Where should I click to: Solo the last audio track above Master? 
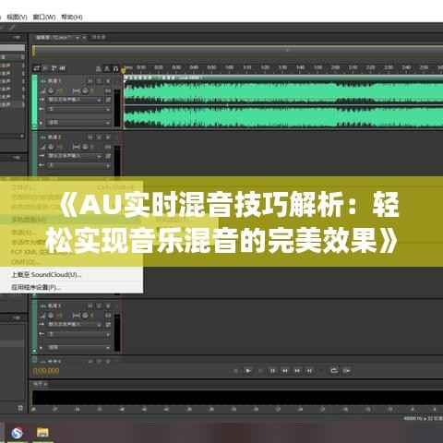click(x=99, y=306)
